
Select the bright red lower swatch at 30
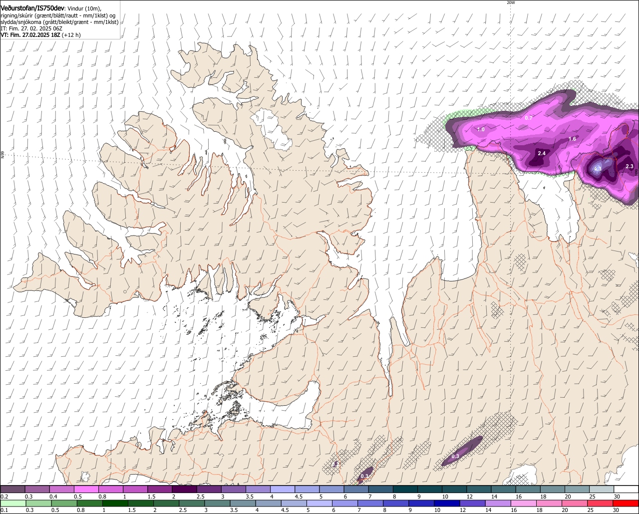click(x=626, y=504)
